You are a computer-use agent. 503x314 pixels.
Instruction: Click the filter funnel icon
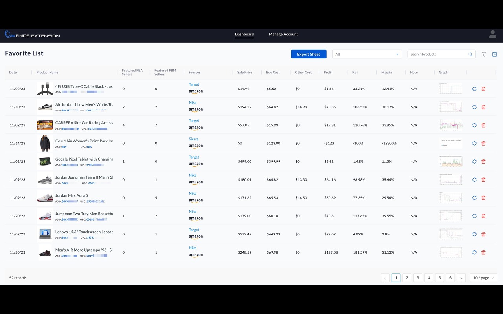click(x=484, y=54)
